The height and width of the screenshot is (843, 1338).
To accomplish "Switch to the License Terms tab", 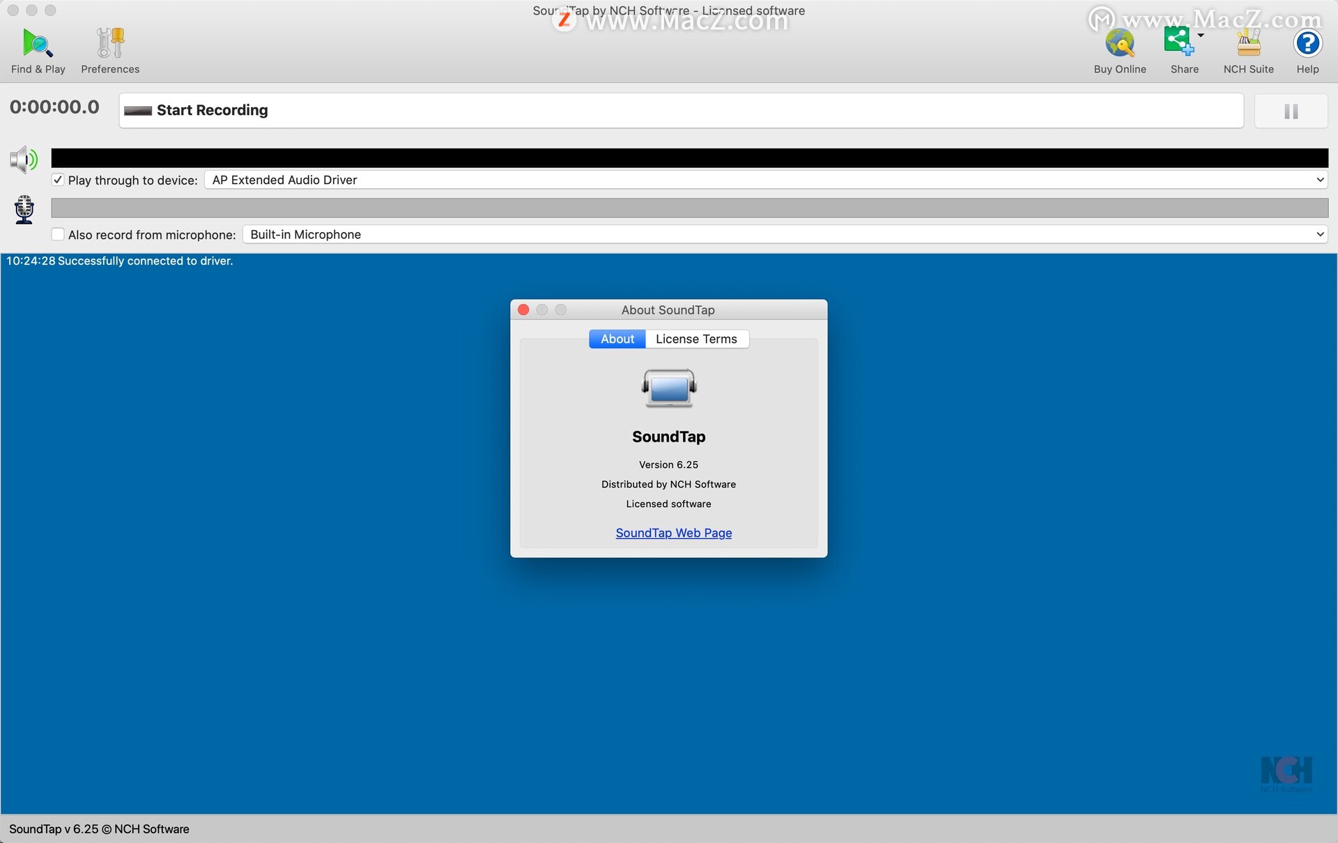I will click(x=696, y=339).
